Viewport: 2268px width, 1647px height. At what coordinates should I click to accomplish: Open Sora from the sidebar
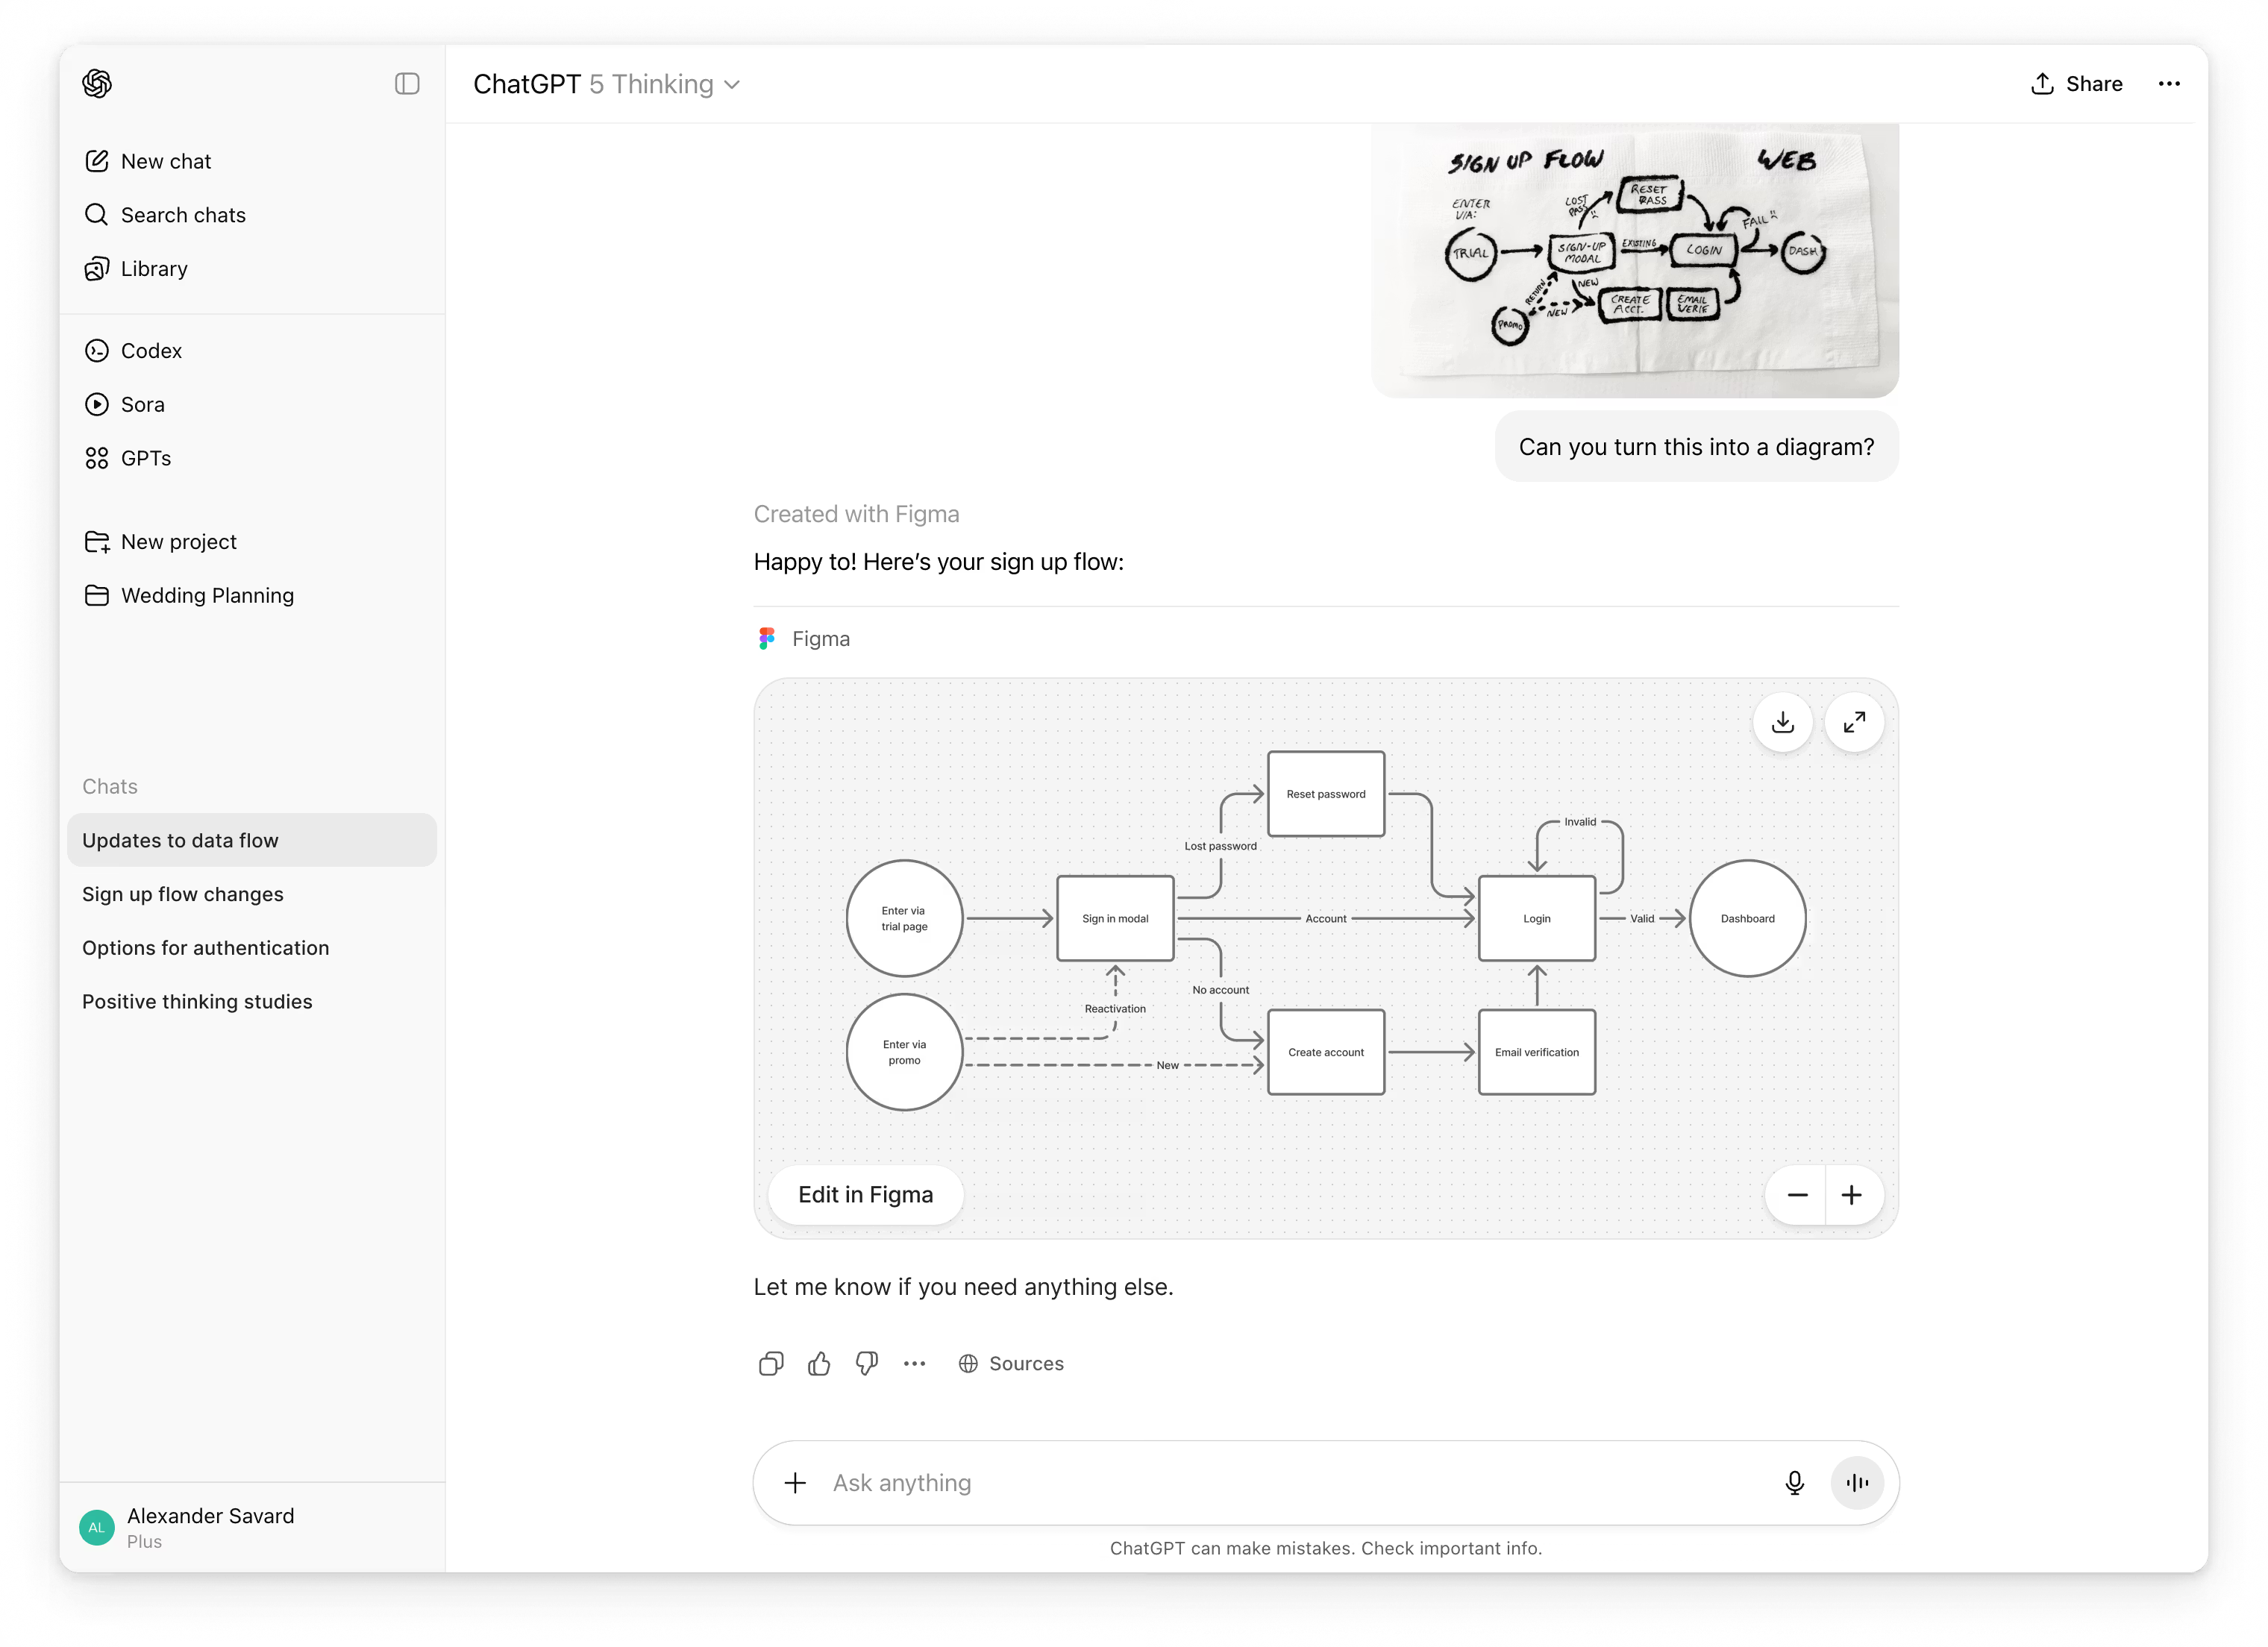(x=141, y=404)
